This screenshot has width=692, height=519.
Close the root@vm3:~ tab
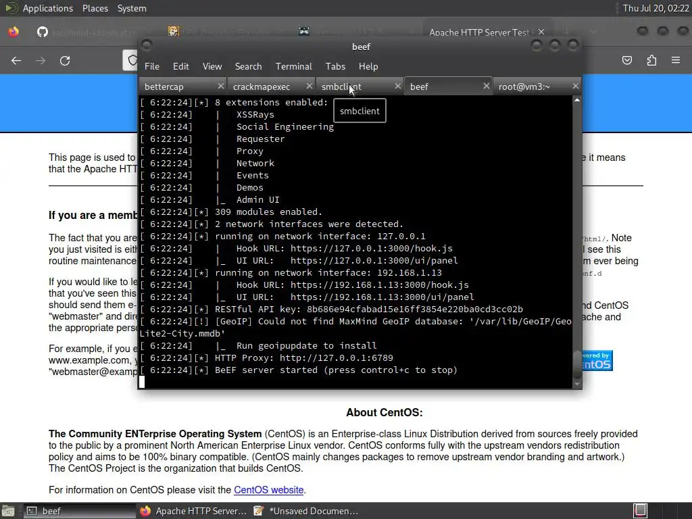click(x=576, y=86)
